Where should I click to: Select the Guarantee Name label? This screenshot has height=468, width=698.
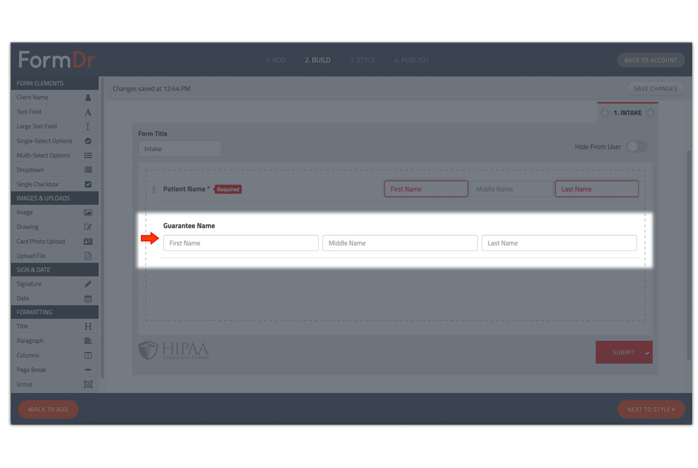[189, 226]
